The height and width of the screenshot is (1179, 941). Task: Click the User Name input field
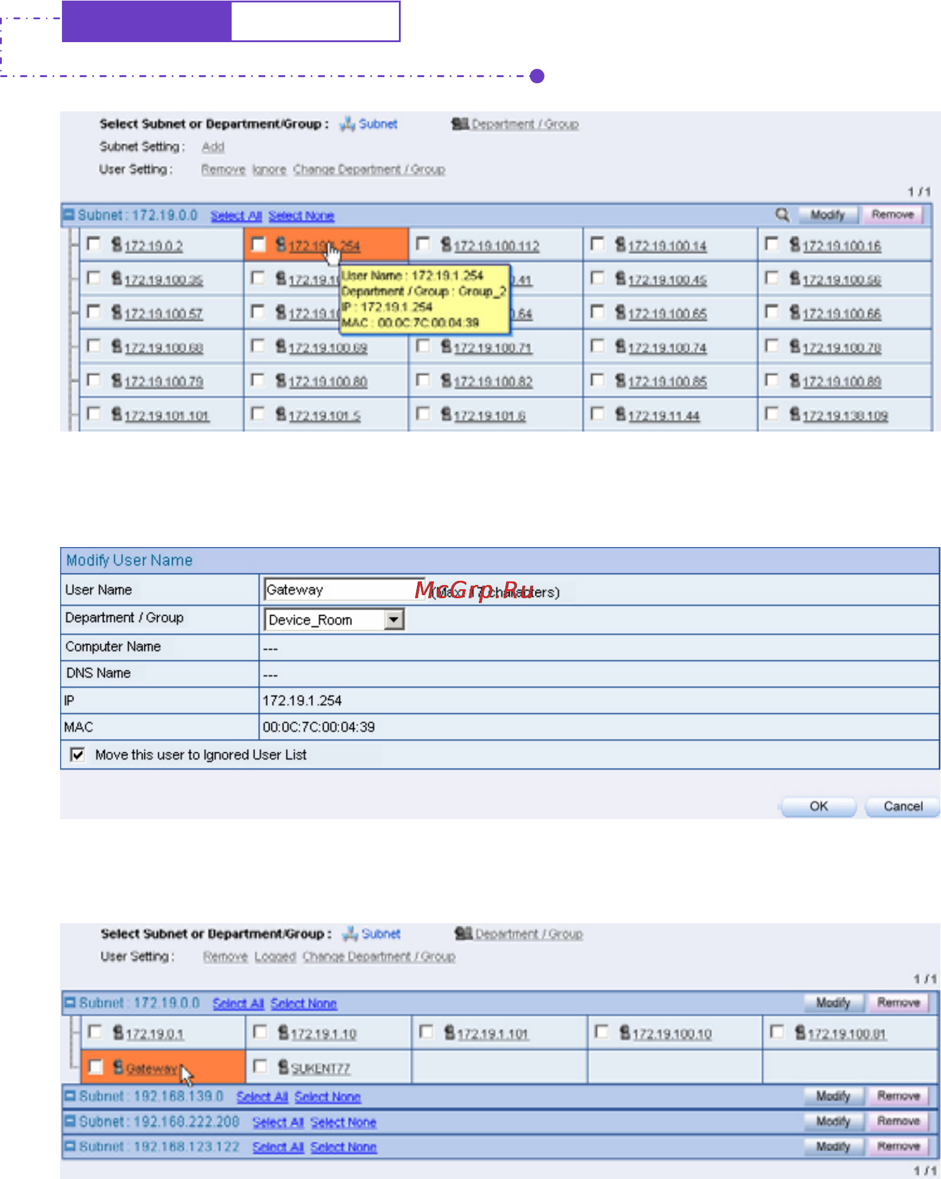345,590
